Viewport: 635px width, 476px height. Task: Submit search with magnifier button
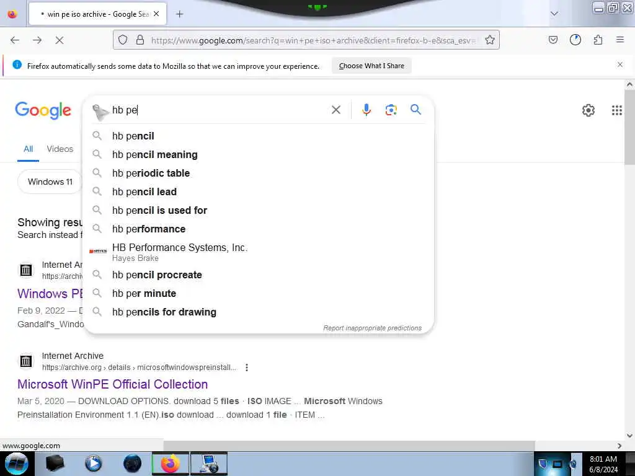coord(415,109)
